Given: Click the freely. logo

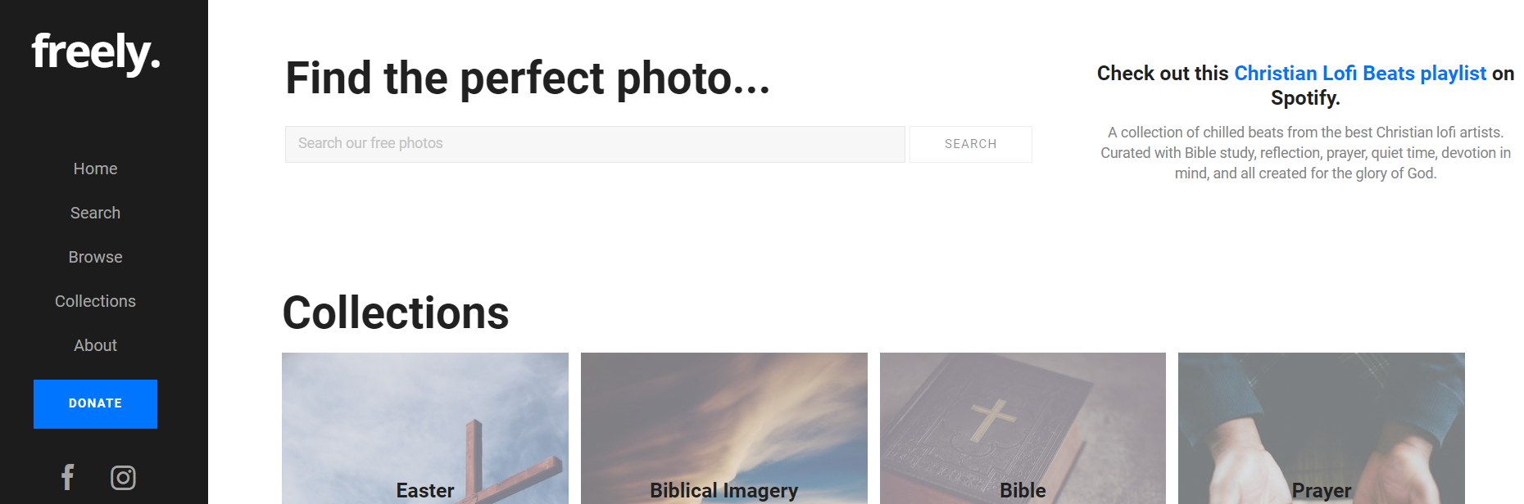Looking at the screenshot, I should pos(96,53).
